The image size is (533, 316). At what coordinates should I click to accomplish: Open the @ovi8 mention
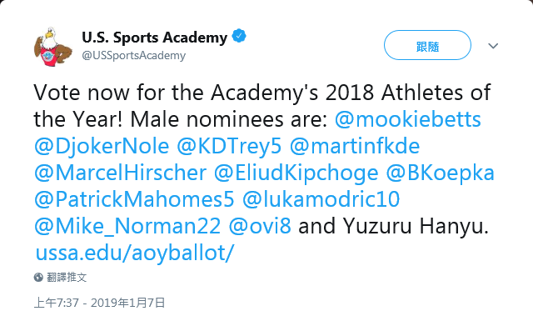point(260,226)
